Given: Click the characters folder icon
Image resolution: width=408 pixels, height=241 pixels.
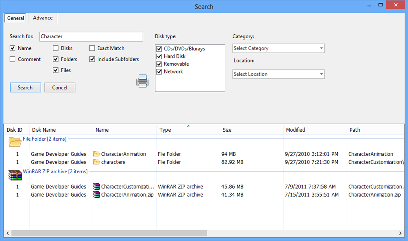Looking at the screenshot, I should click(x=96, y=162).
